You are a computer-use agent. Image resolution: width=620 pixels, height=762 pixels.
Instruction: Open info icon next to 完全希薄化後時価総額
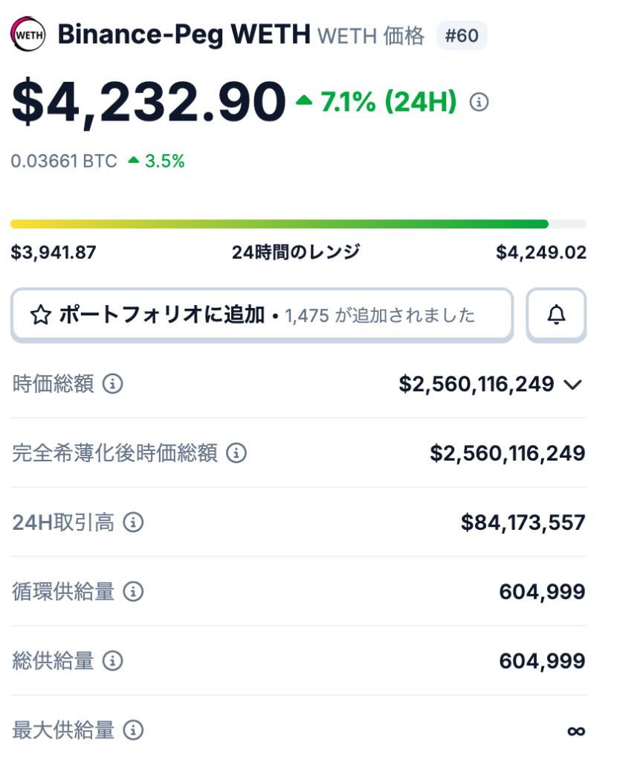pos(236,452)
